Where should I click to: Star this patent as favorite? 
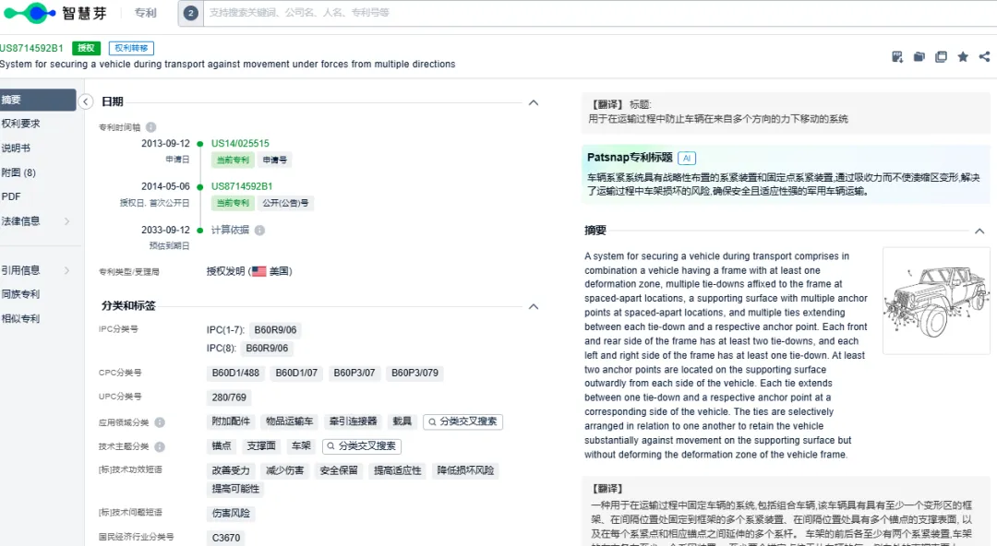tap(963, 56)
